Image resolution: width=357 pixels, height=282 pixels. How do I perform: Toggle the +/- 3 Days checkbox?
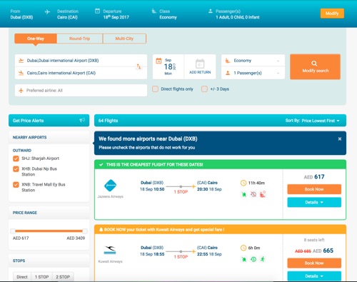click(204, 89)
